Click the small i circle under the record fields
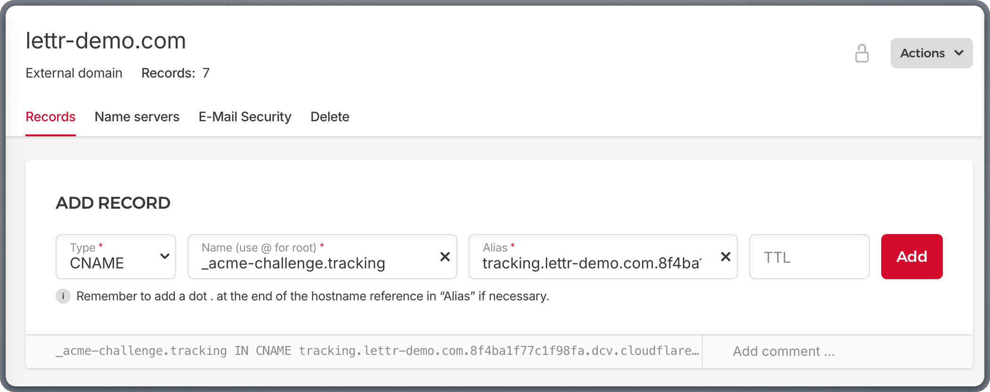 click(x=63, y=296)
